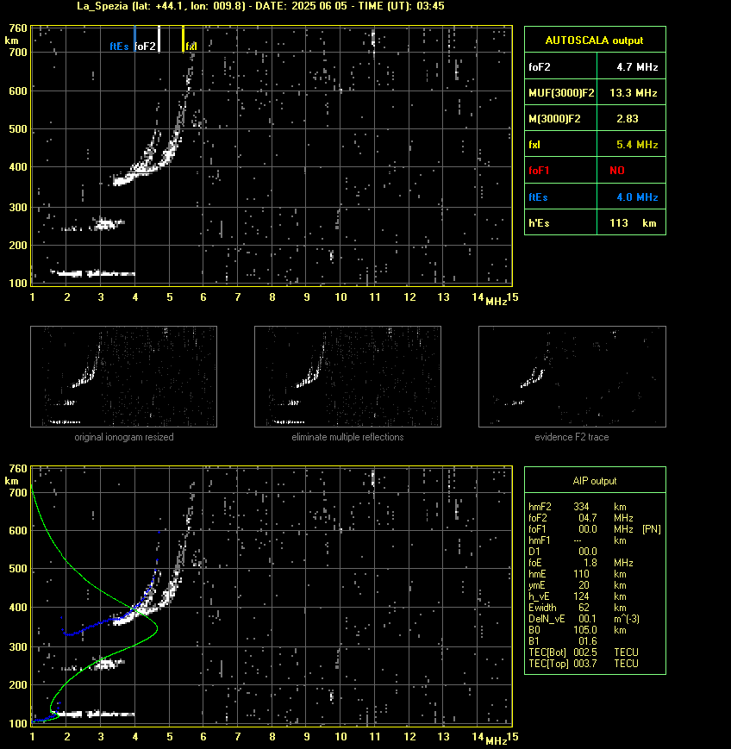
Task: Click the blue ftEs 4.0 MHz value
Action: 637,197
